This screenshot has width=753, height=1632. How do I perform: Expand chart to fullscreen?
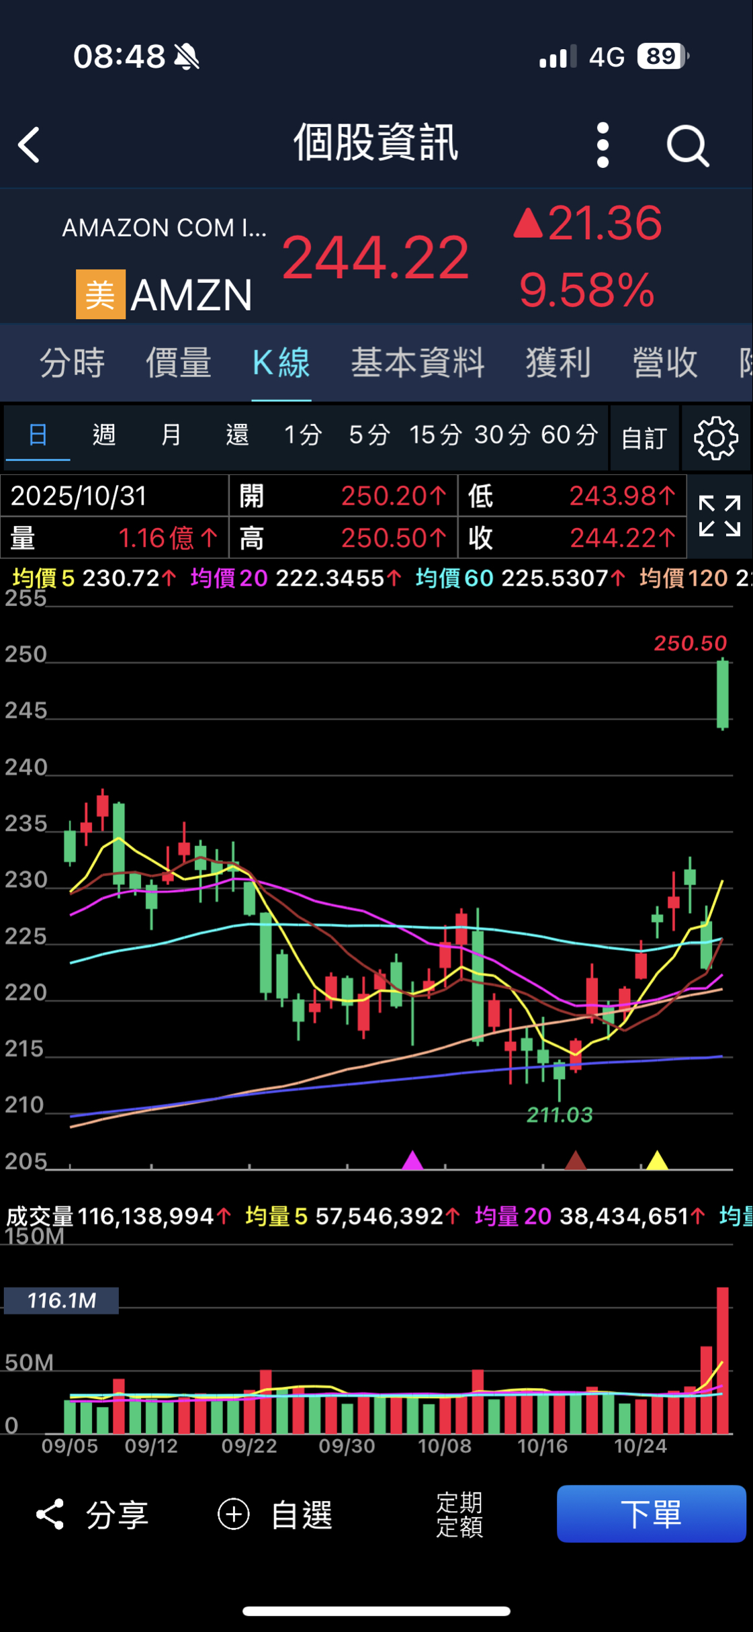click(719, 516)
